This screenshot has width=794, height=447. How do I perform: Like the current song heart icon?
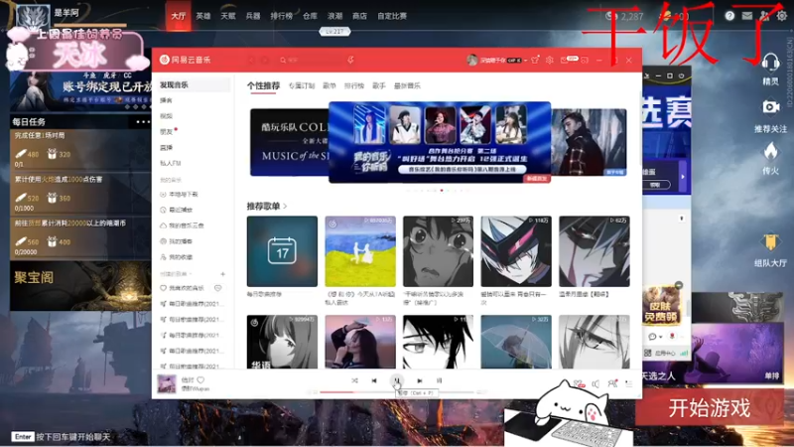[201, 379]
